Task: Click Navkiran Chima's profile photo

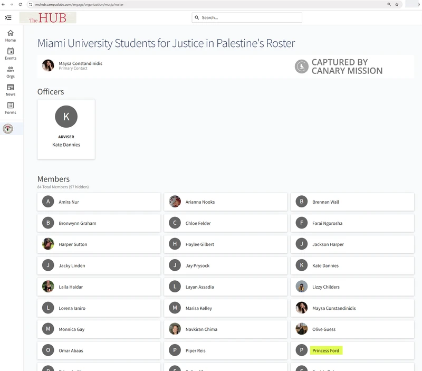Action: [x=175, y=329]
